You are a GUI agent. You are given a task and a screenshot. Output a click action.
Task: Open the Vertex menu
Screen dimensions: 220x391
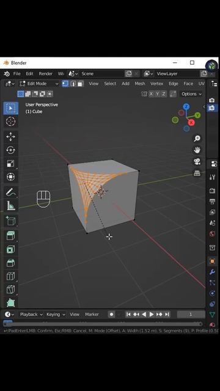click(x=156, y=84)
